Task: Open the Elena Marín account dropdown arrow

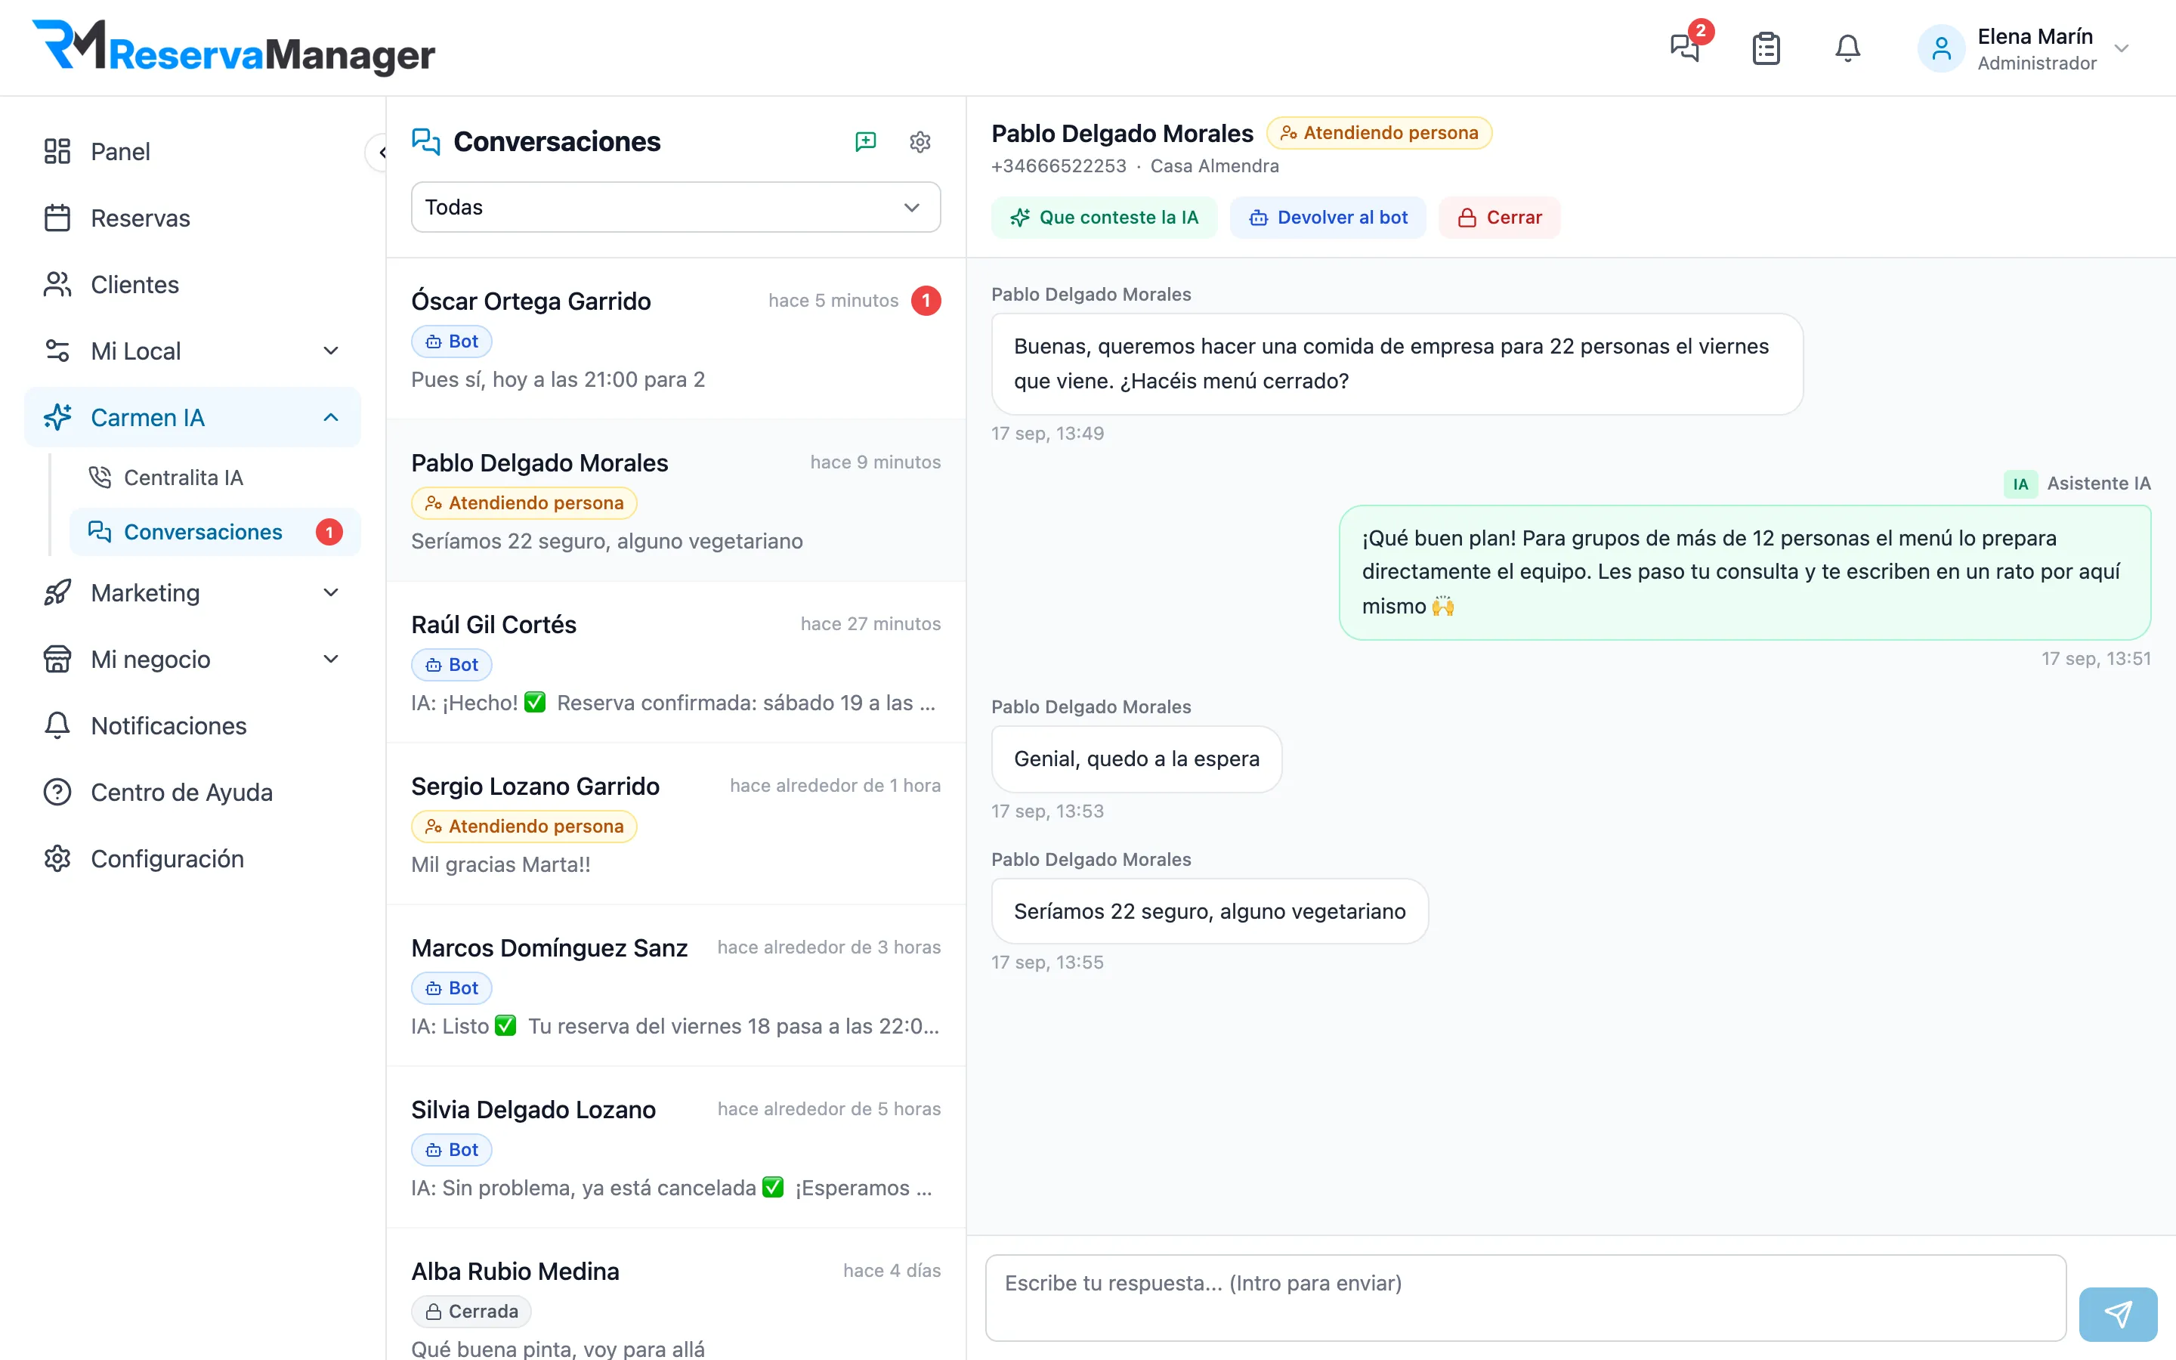Action: 2122,48
